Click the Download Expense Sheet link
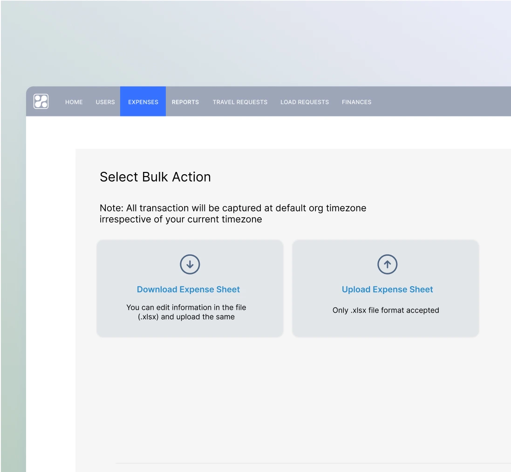 pyautogui.click(x=188, y=289)
